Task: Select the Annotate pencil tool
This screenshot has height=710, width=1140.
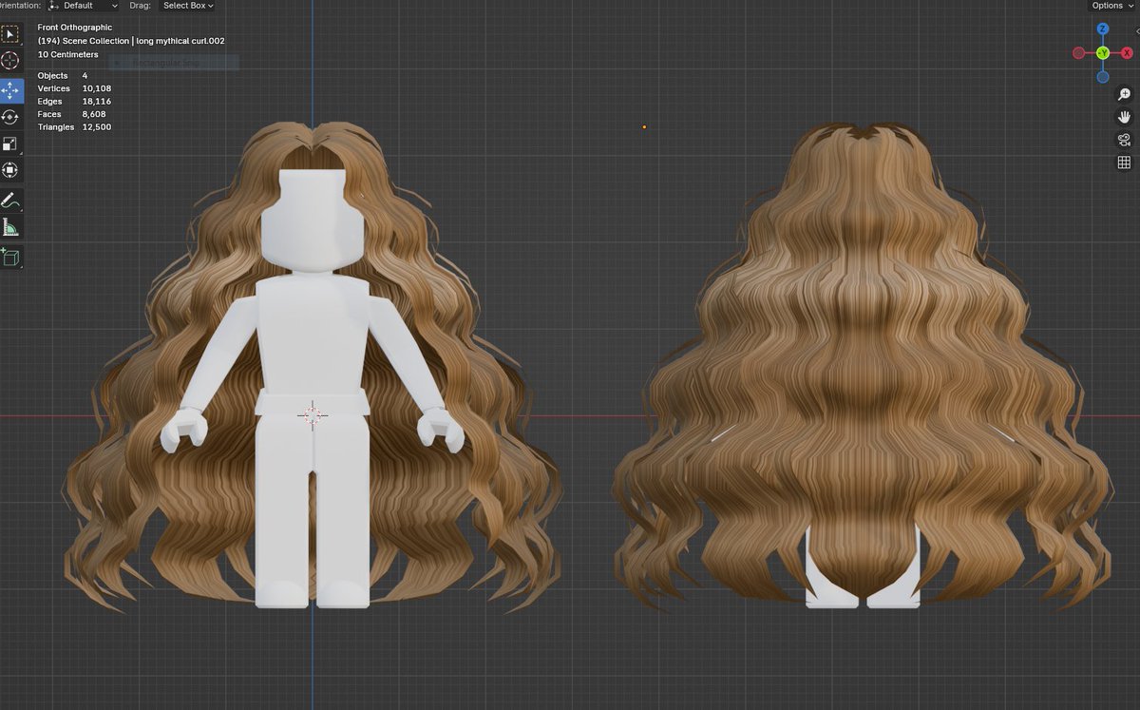Action: click(10, 201)
